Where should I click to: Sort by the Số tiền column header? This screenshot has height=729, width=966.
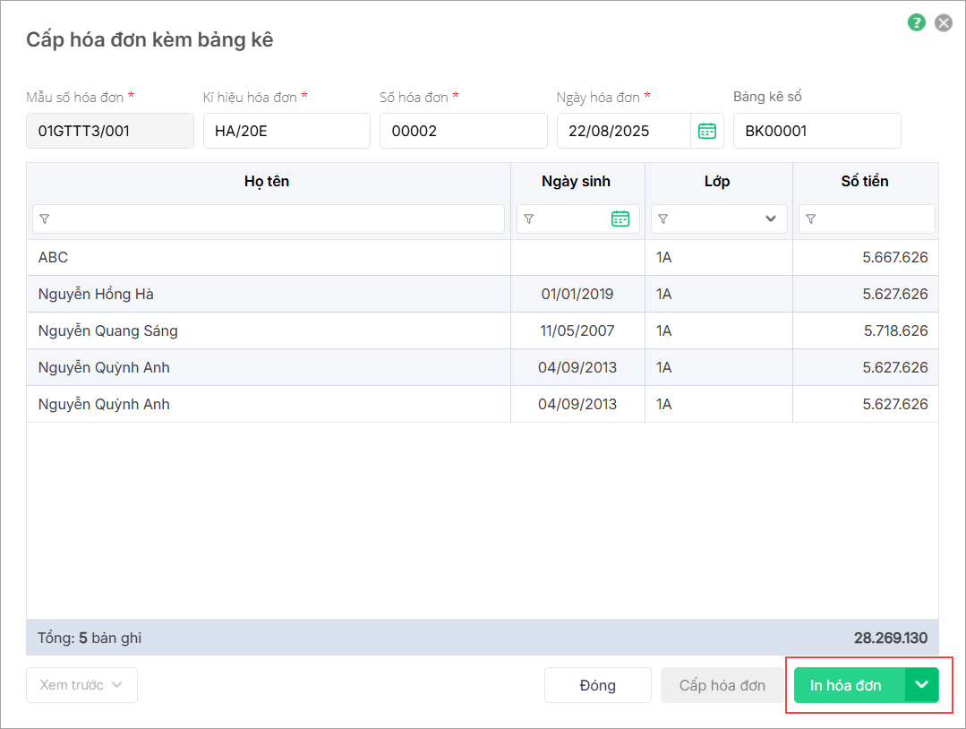865,182
